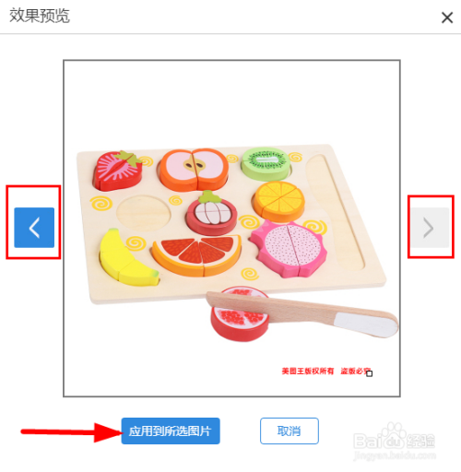Click 应用到所选图片 button
461x472 pixels.
(171, 431)
